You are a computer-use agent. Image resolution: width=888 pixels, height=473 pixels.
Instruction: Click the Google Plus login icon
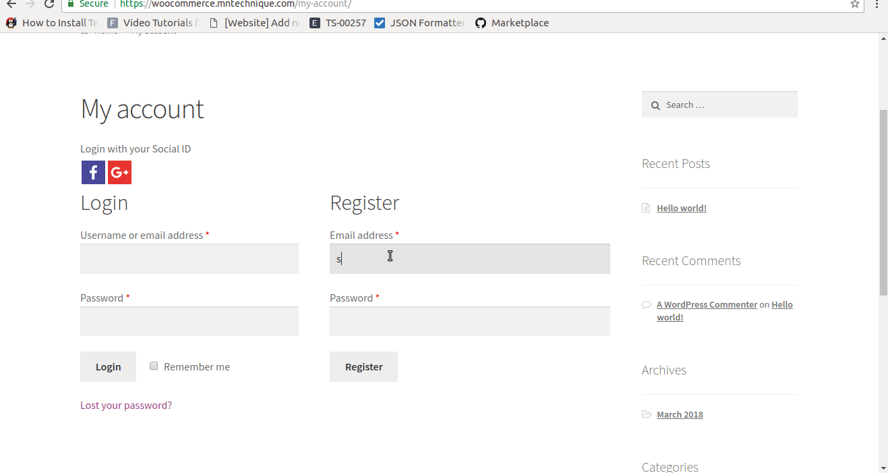tap(119, 172)
